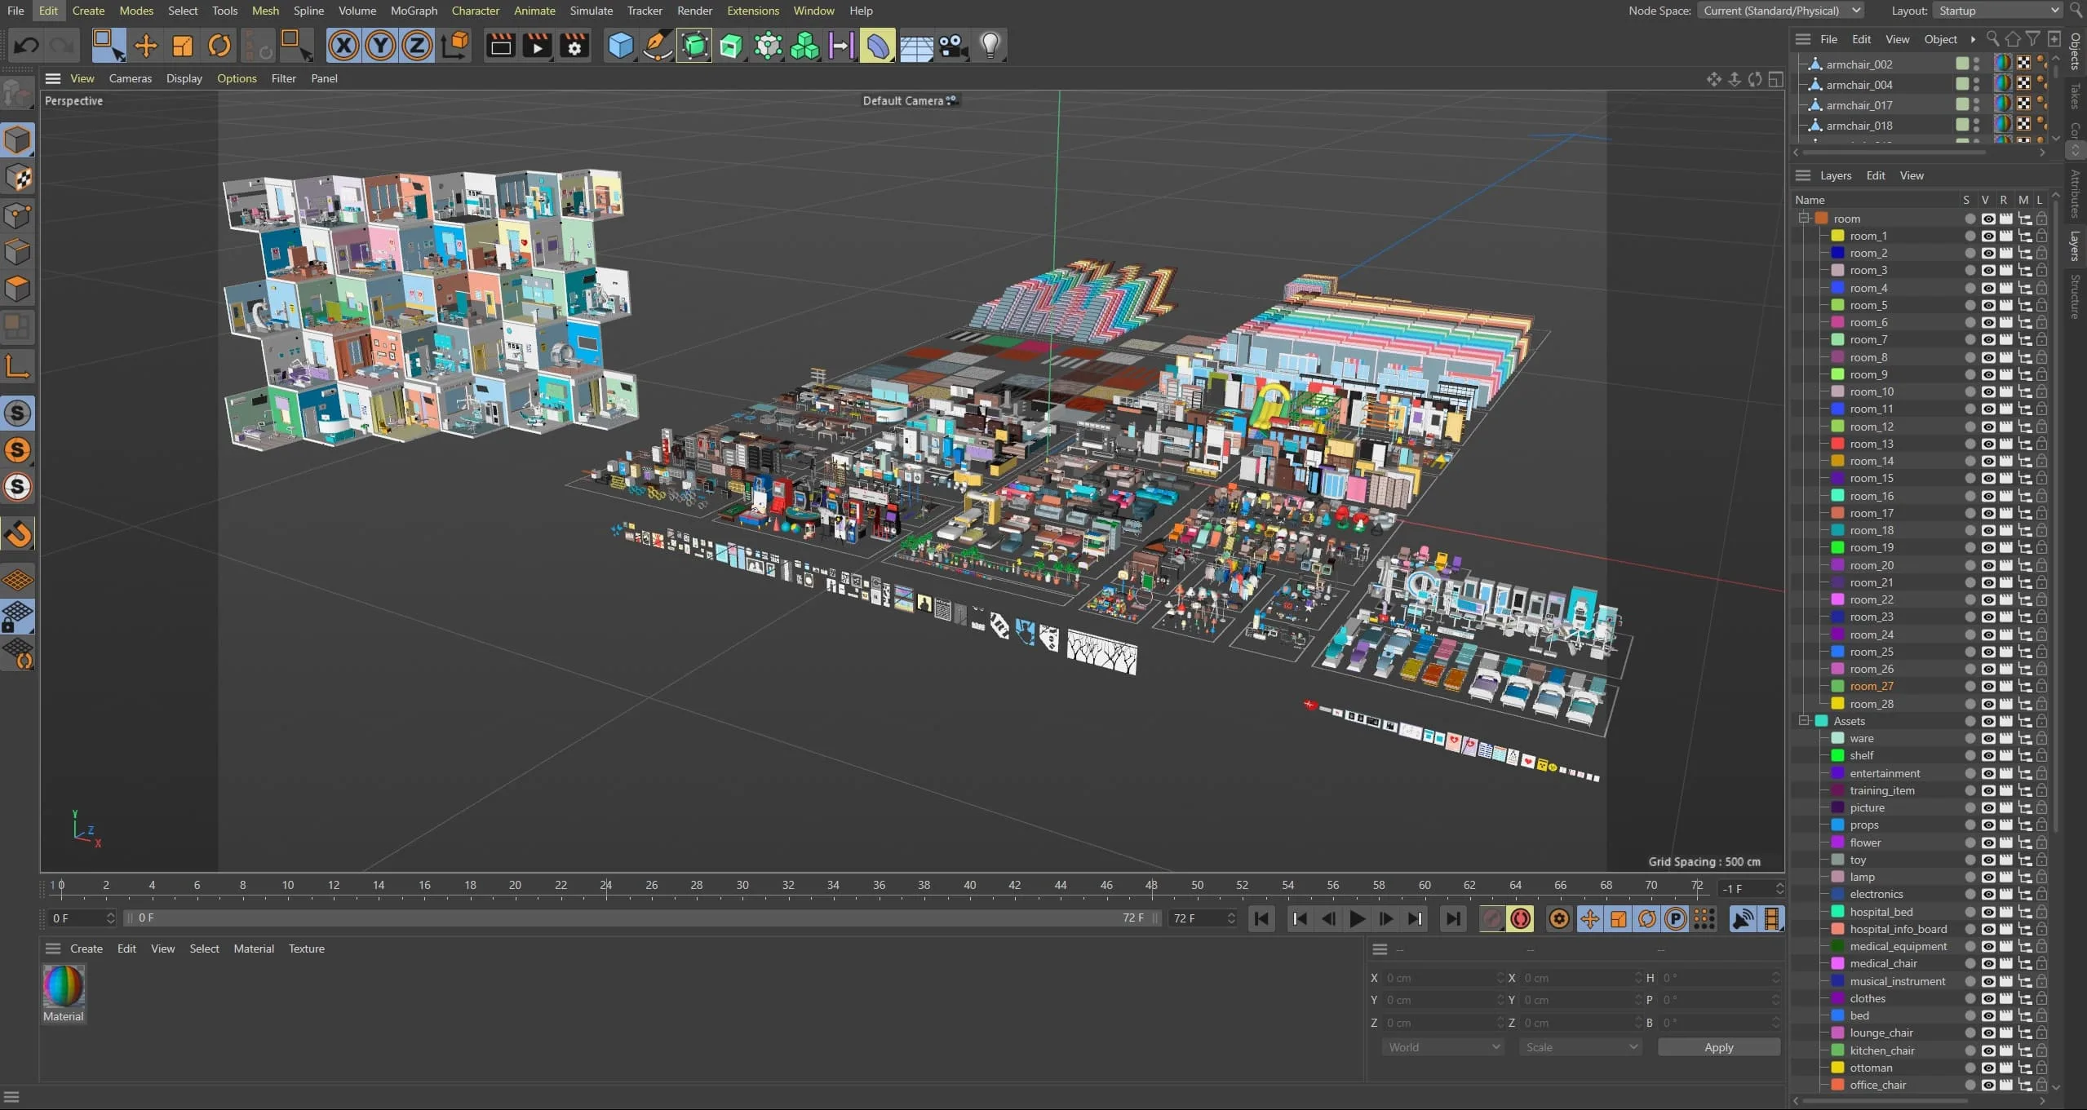
Task: Toggle lock for room_12 layer
Action: click(2041, 427)
